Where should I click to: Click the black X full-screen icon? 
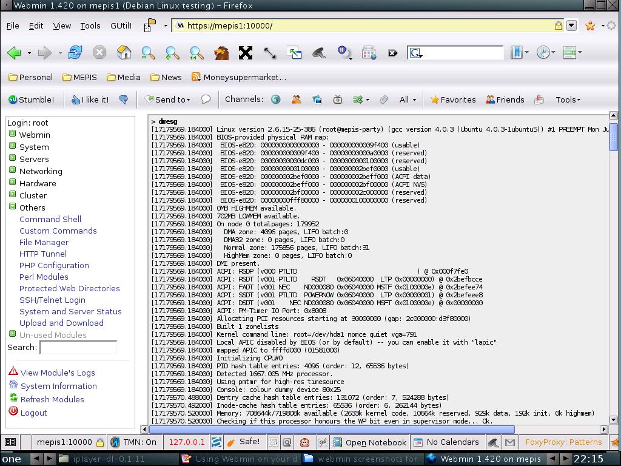point(246,53)
